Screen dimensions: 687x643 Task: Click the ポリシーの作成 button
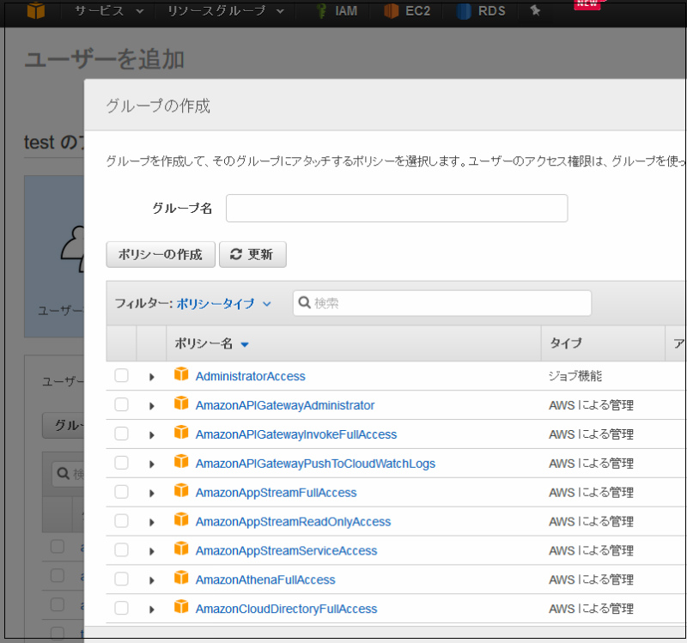click(x=161, y=255)
